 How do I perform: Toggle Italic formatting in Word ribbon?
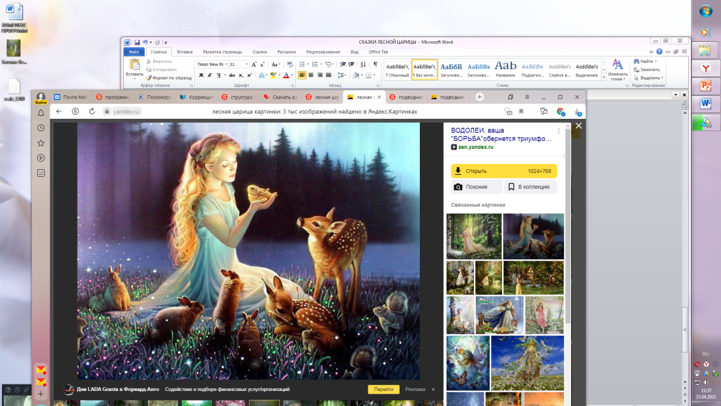tap(210, 75)
